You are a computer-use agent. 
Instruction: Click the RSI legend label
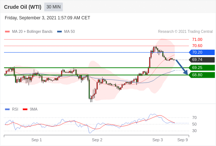tap(15, 109)
